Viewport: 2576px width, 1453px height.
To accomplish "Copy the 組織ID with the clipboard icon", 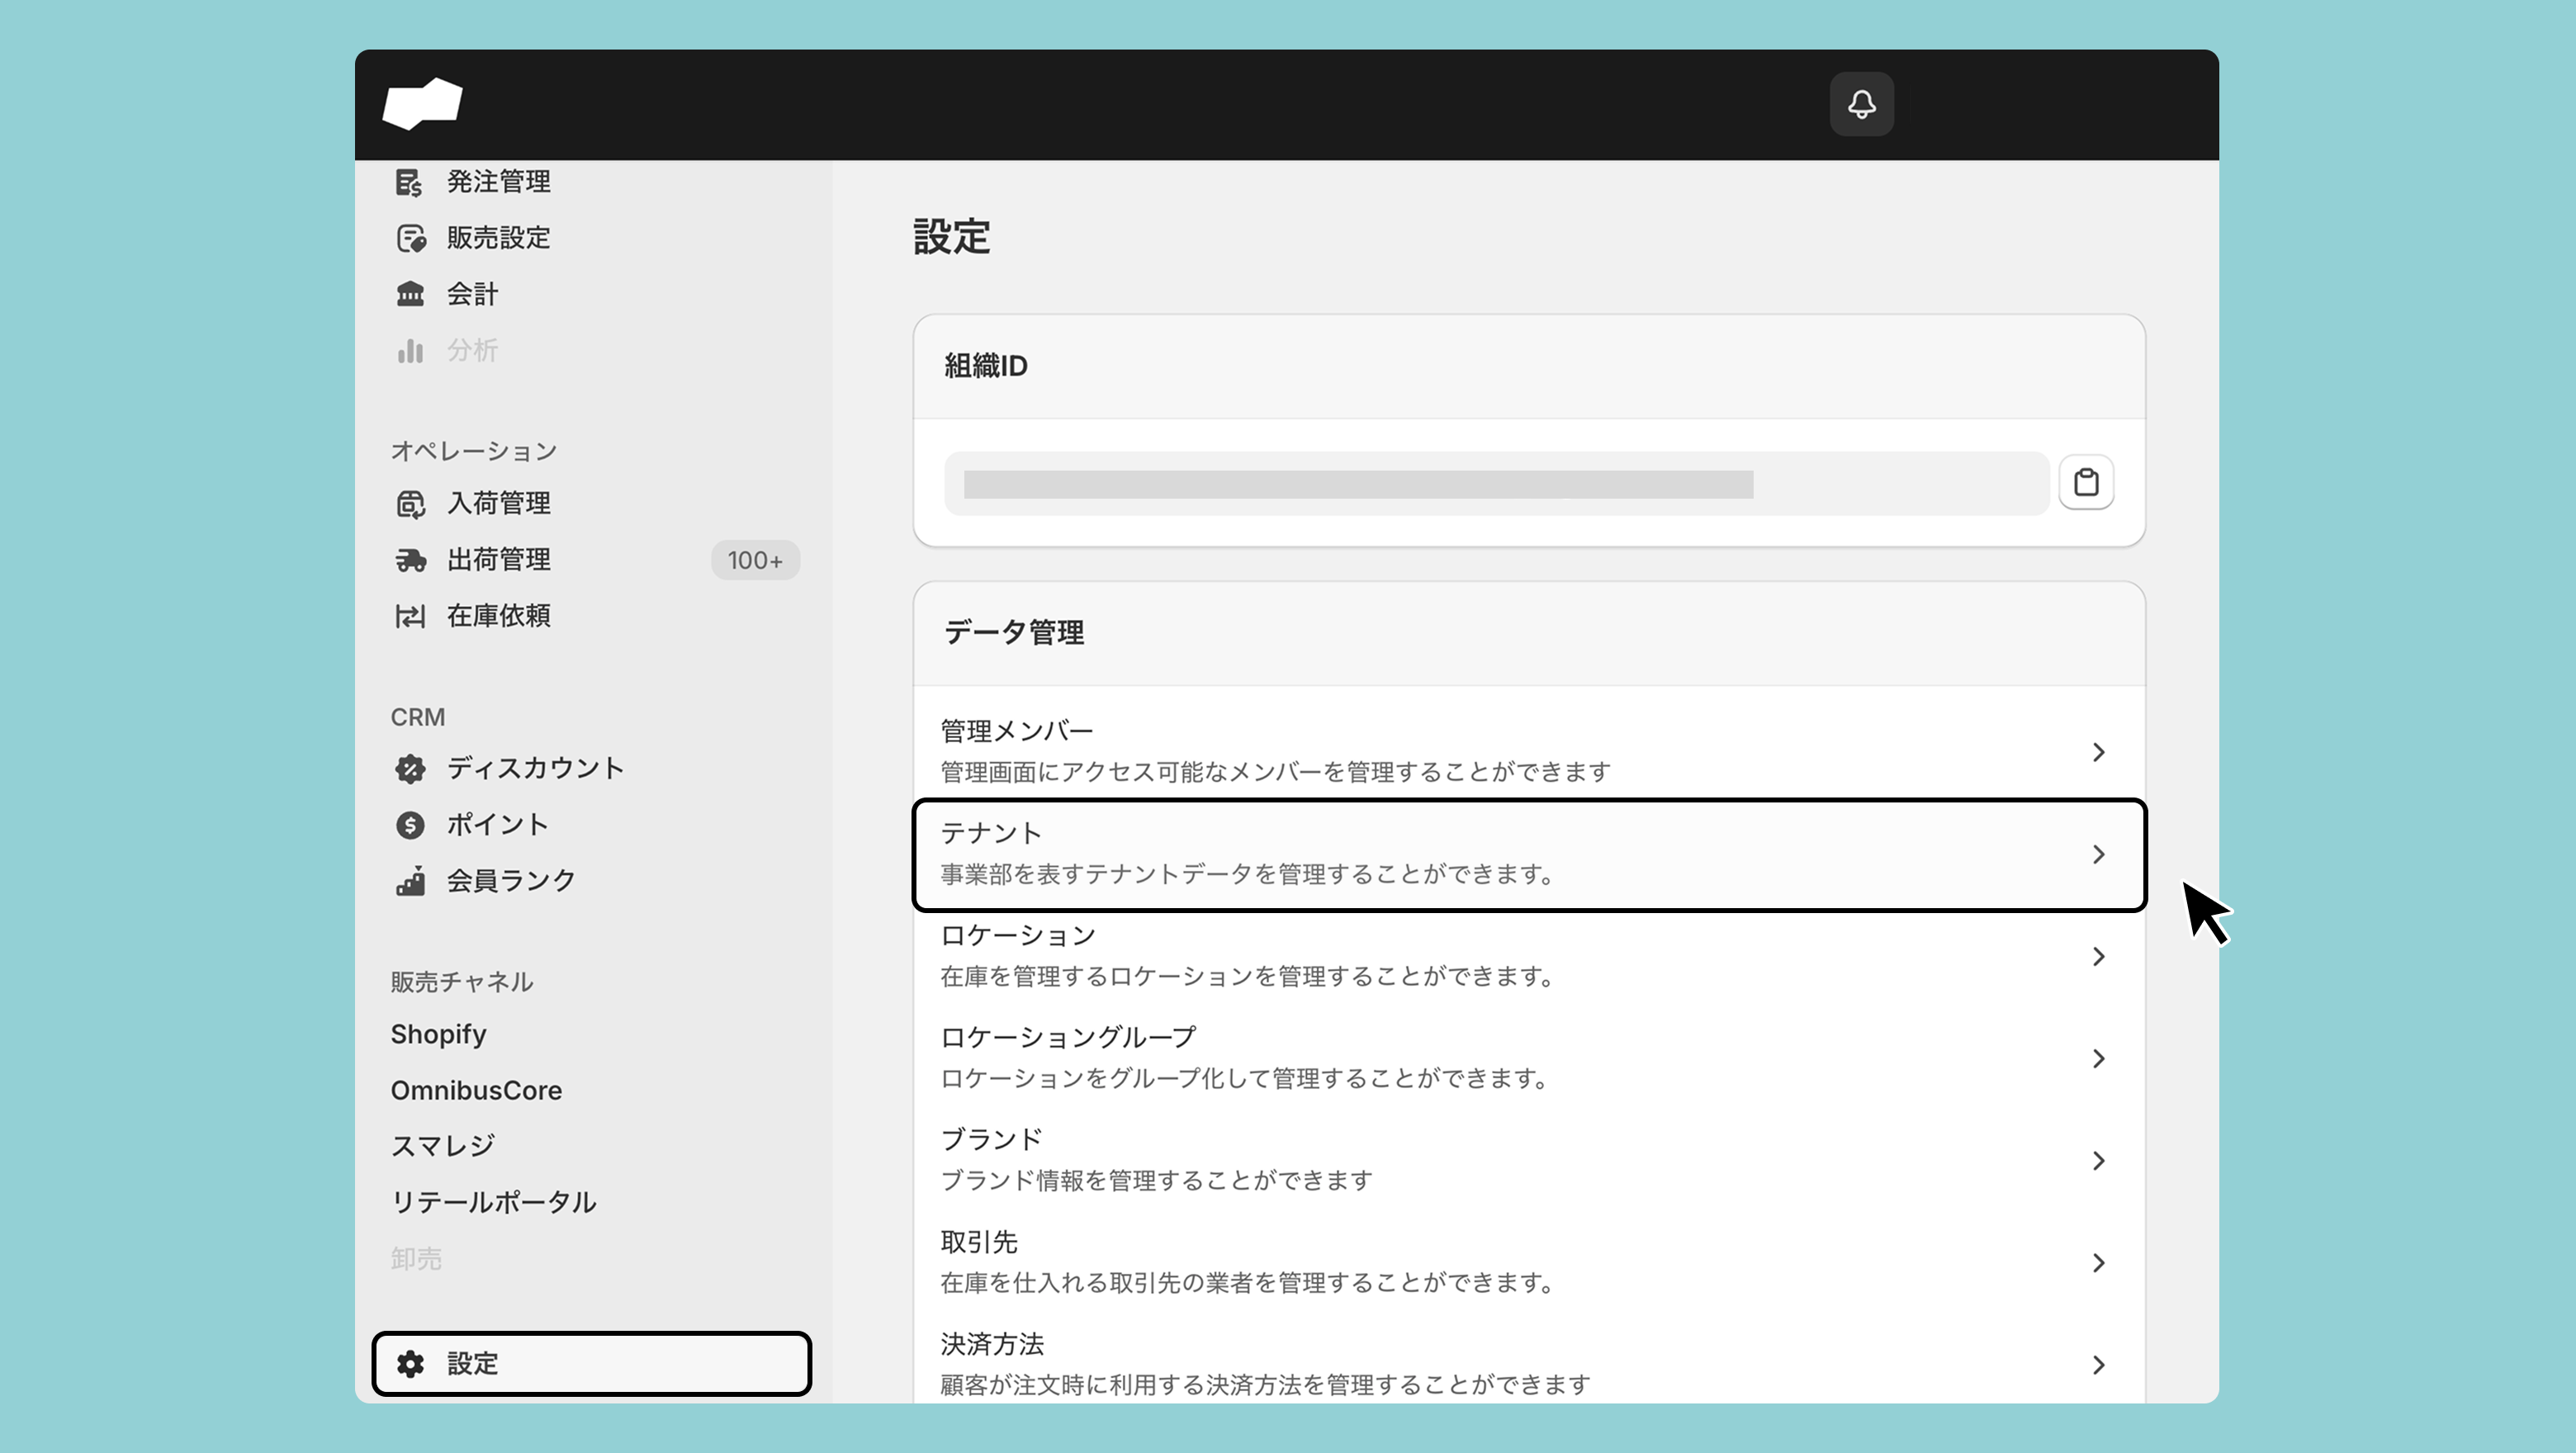I will 2086,482.
